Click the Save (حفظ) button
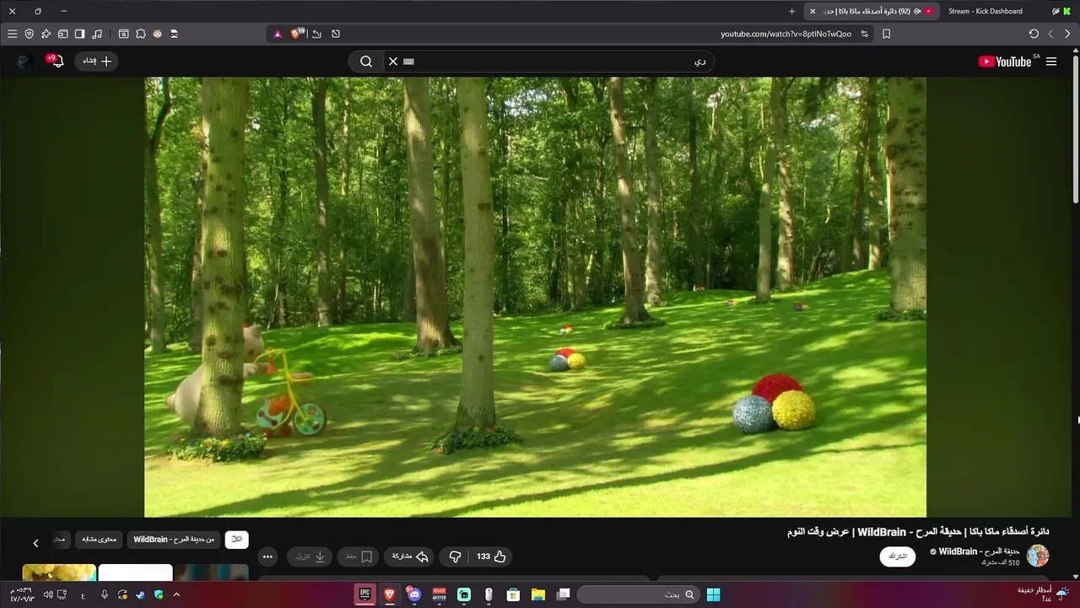The width and height of the screenshot is (1080, 608). (359, 556)
